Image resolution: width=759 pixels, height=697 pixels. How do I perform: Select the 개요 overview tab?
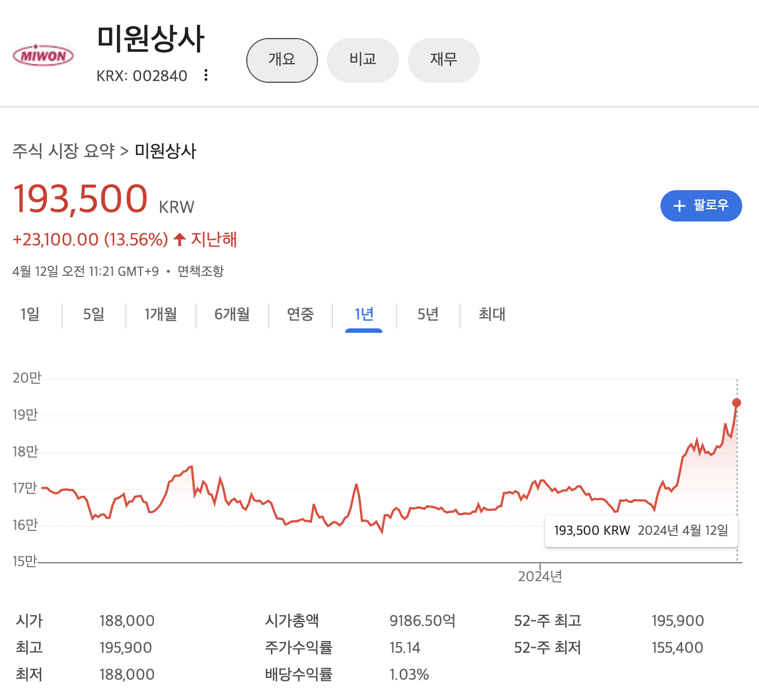[282, 60]
